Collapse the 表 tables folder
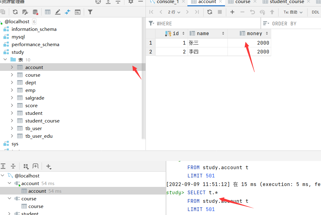321x215 pixels. 5,60
